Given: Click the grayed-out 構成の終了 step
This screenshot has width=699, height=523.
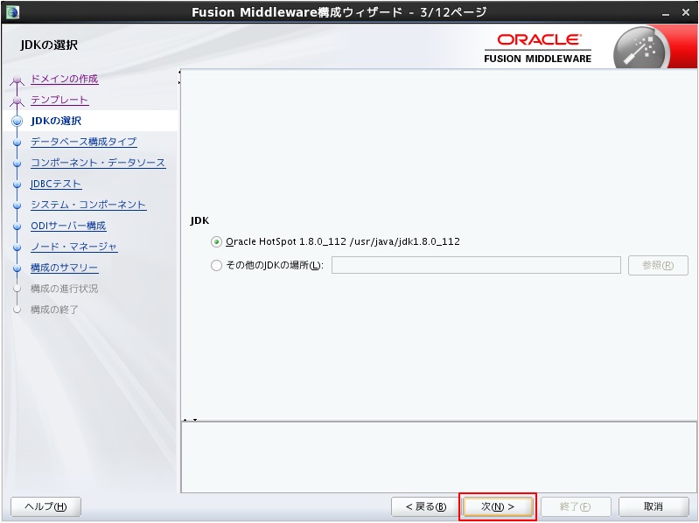Looking at the screenshot, I should (x=54, y=310).
